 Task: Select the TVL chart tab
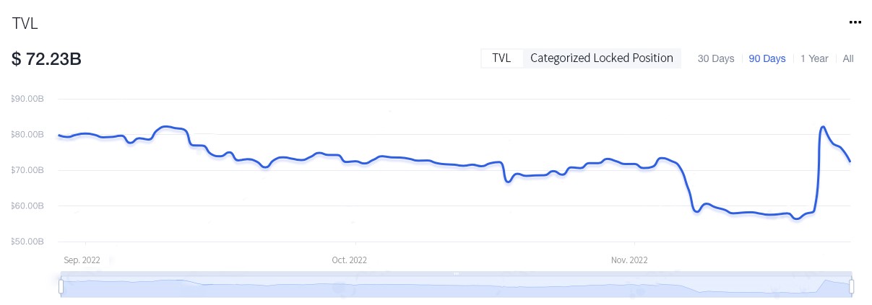[501, 58]
